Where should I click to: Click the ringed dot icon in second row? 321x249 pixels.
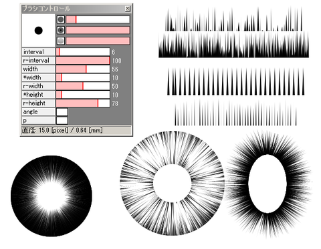coord(61,30)
